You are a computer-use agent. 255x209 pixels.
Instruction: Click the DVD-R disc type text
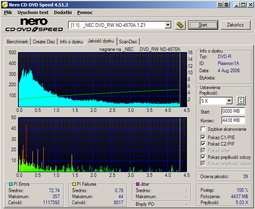coord(225,57)
